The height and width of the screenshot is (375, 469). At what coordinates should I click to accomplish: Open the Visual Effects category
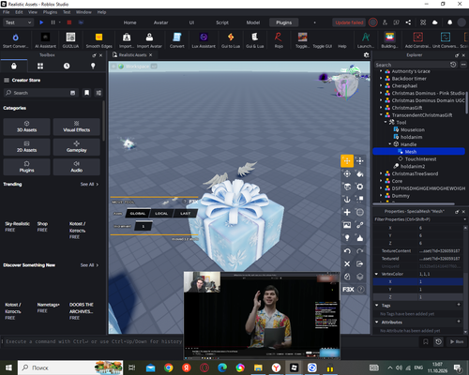click(77, 127)
